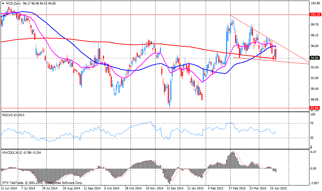Click the 27 Feb 2015 date label
Image resolution: width=322 pixels, height=191 pixels.
(x=237, y=188)
